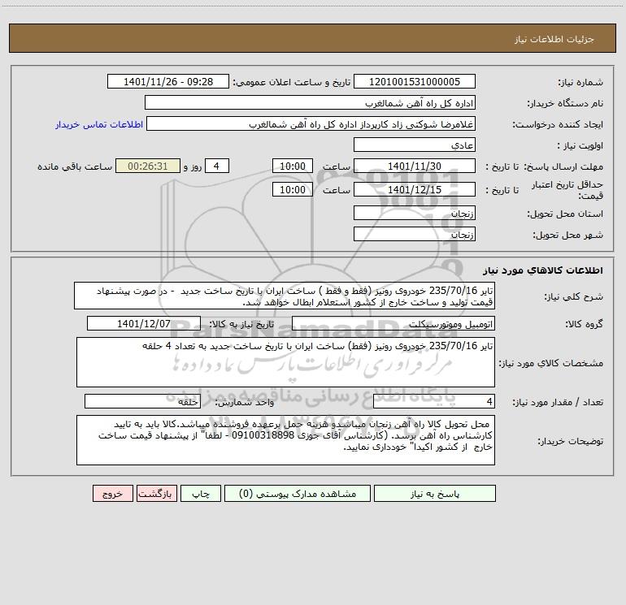Click the price validity date 1401/12/15

pyautogui.click(x=415, y=189)
